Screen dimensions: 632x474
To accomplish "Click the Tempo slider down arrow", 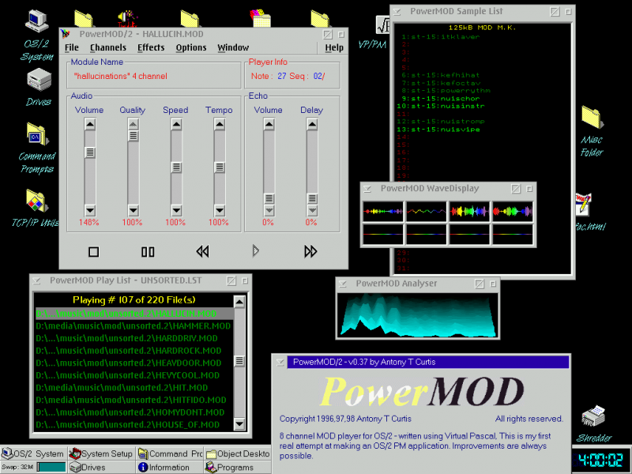I will (220, 210).
